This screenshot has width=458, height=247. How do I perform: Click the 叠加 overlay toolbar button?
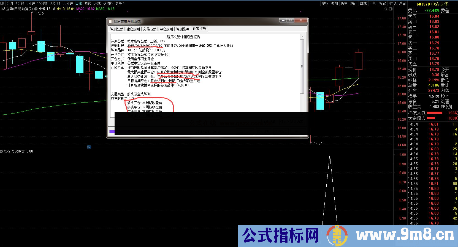334,3
